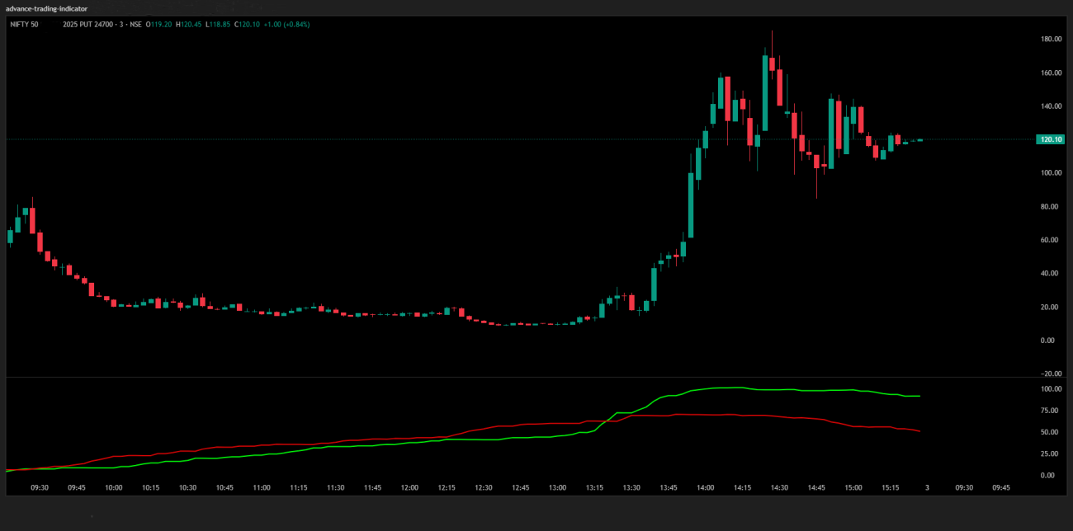The image size is (1073, 531).
Task: Click the 120.10 current price tag
Action: click(1052, 140)
